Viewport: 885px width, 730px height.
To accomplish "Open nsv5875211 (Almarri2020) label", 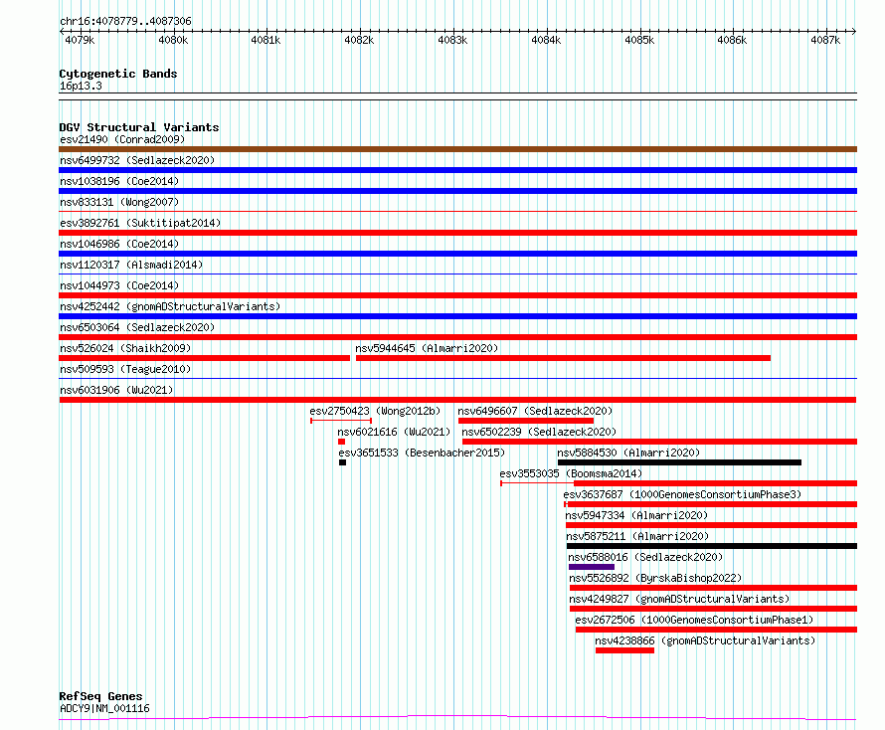I will [x=637, y=536].
